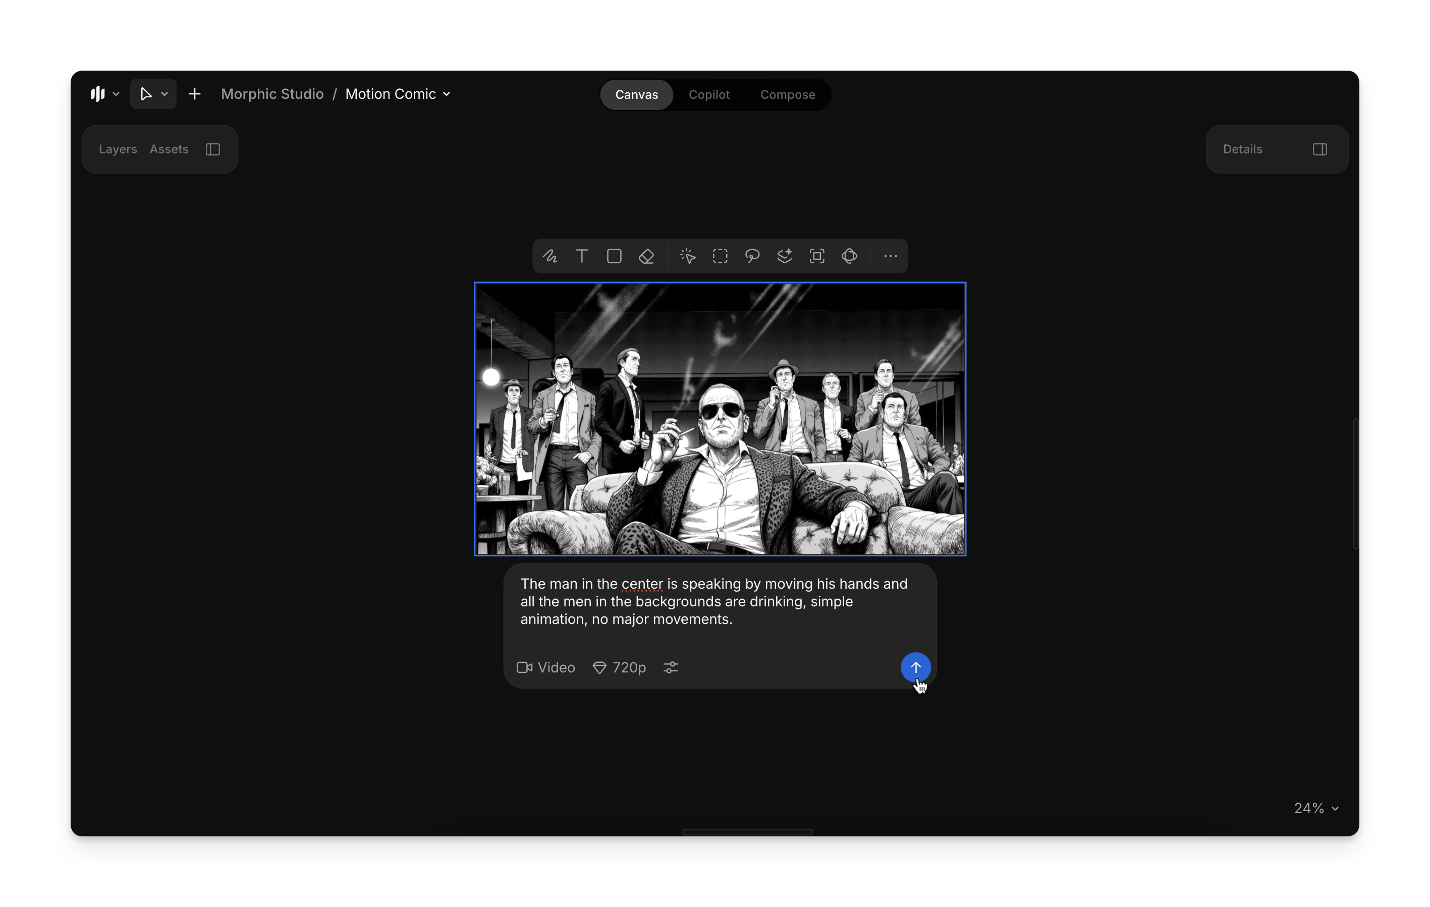Screen dimensions: 1430x907
Task: Switch to the Copilot tab
Action: (708, 95)
